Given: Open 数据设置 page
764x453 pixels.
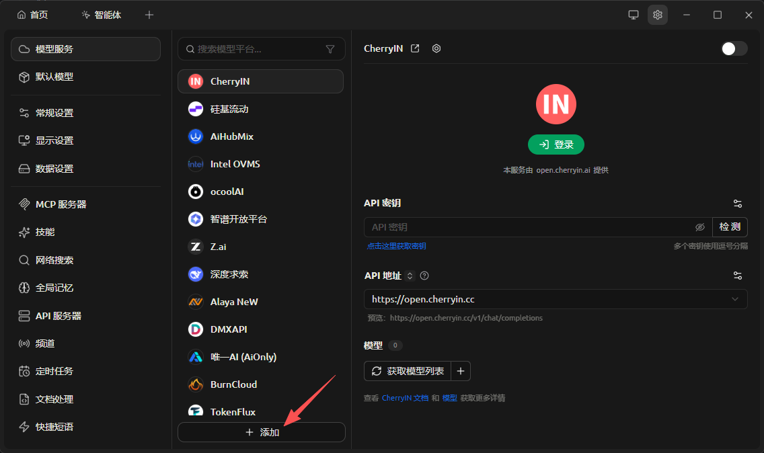Looking at the screenshot, I should point(86,169).
